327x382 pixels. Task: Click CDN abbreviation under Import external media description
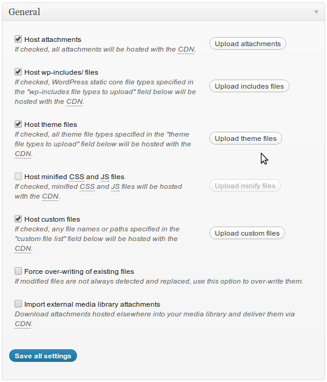[x=23, y=324]
